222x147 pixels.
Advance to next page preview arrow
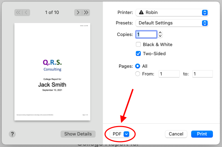pyautogui.click(x=78, y=13)
